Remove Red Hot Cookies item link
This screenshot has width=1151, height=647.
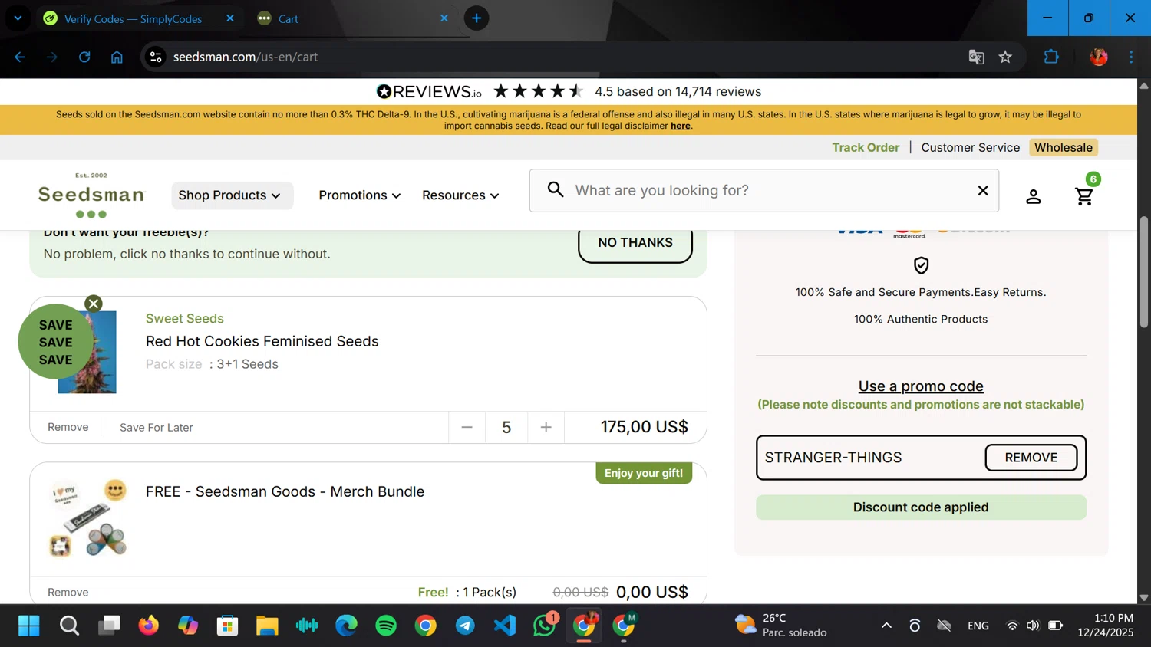tap(68, 427)
